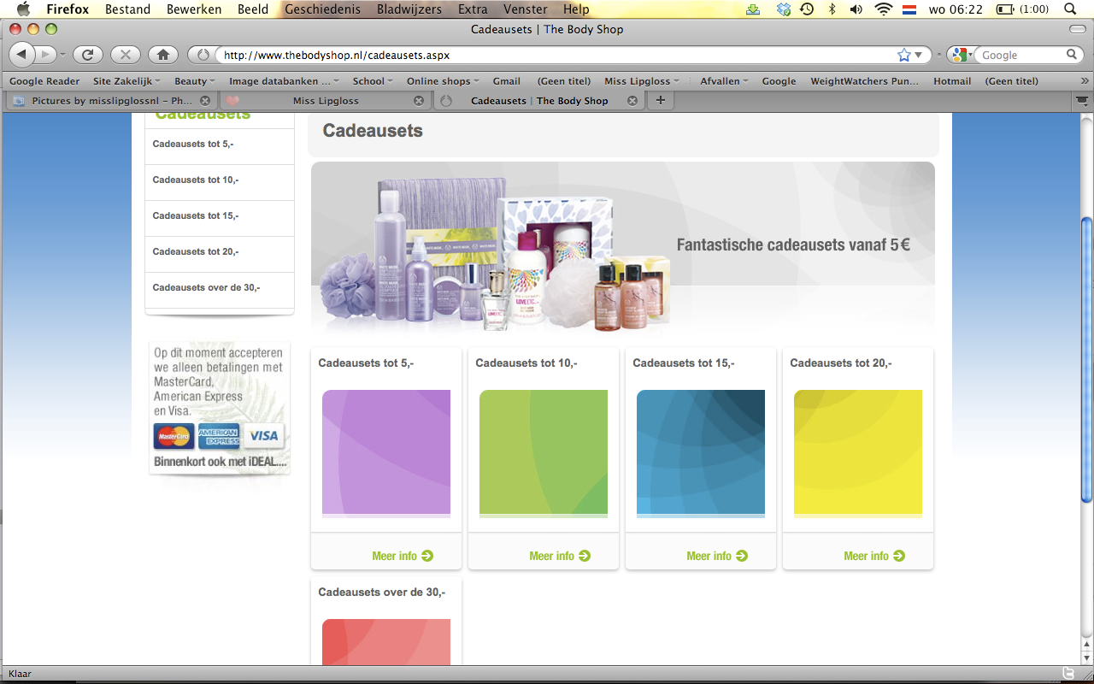This screenshot has height=684, width=1094.
Task: Bookmark page with the star icon
Action: click(x=904, y=55)
